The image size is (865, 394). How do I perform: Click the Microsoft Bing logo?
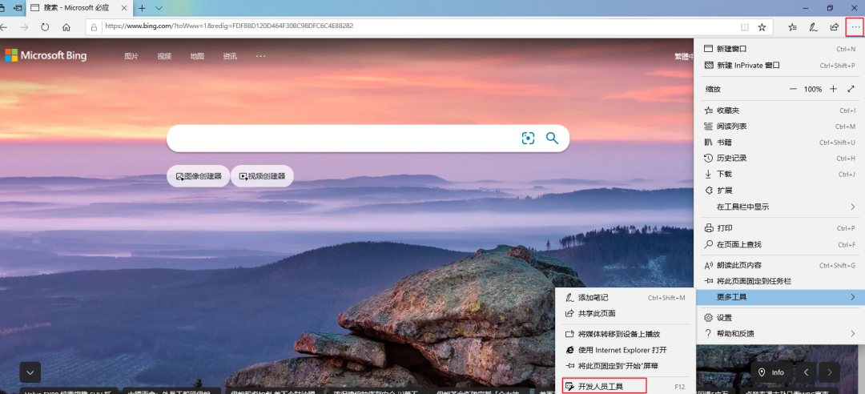(x=46, y=56)
